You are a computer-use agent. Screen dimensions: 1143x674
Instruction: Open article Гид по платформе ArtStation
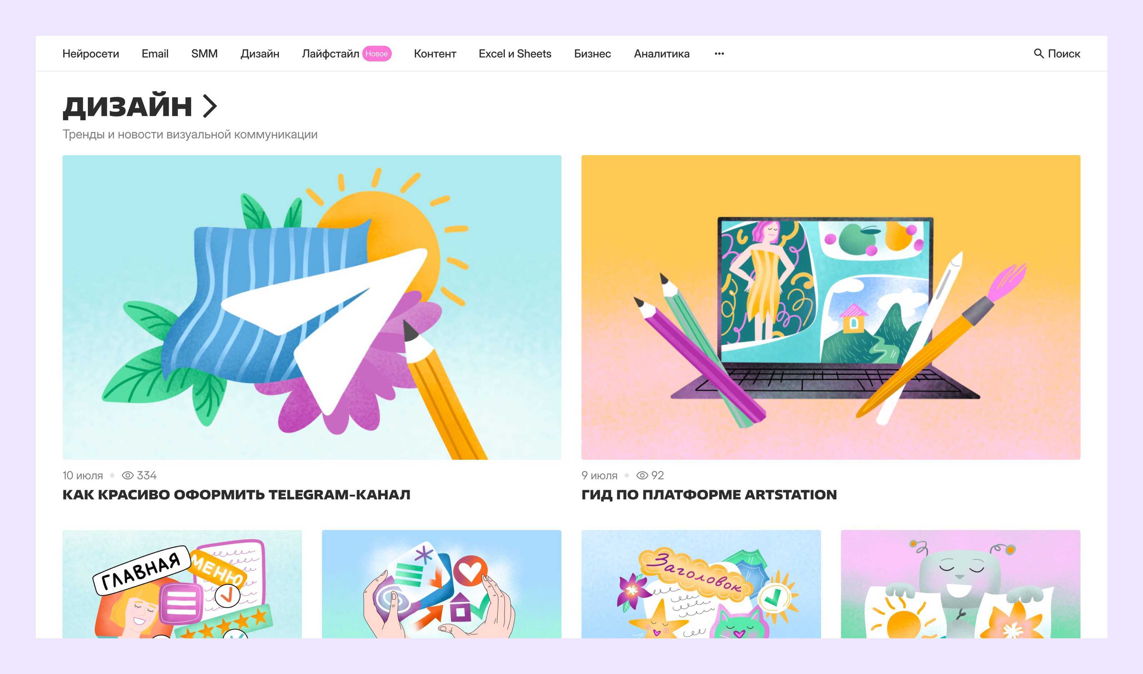(709, 494)
